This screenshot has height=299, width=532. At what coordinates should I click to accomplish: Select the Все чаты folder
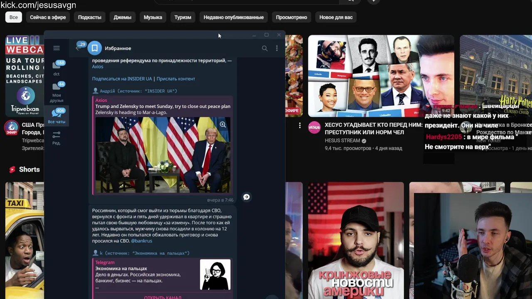click(x=57, y=116)
